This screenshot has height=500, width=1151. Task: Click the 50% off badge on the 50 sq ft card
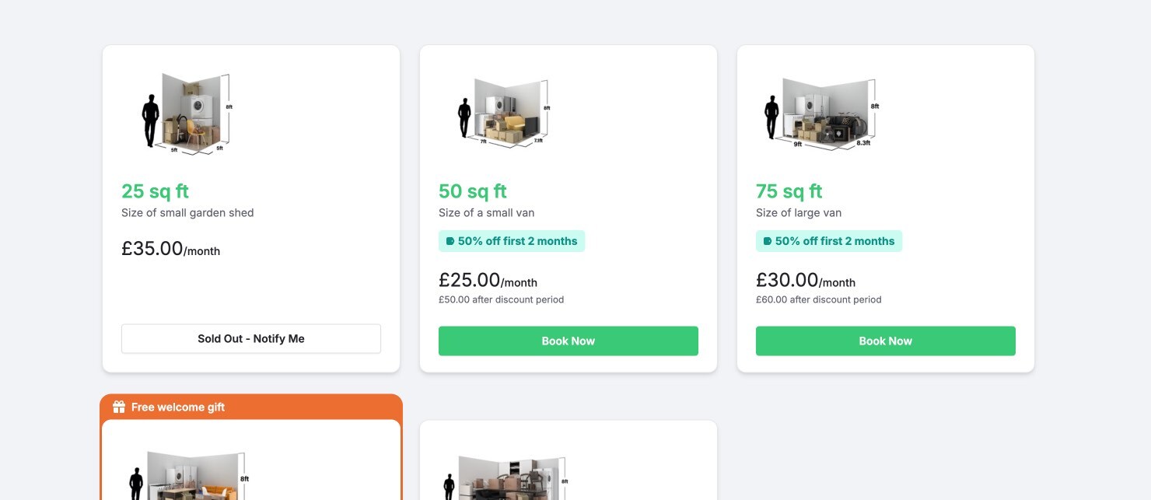(x=512, y=241)
